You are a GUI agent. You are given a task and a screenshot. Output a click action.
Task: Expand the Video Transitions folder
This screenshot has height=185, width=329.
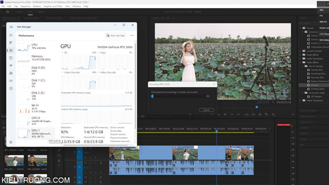coord(300,100)
